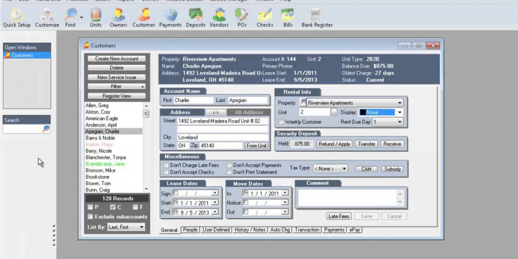The width and height of the screenshot is (518, 259).
Task: Switch to History / Notes tab
Action: pyautogui.click(x=250, y=229)
